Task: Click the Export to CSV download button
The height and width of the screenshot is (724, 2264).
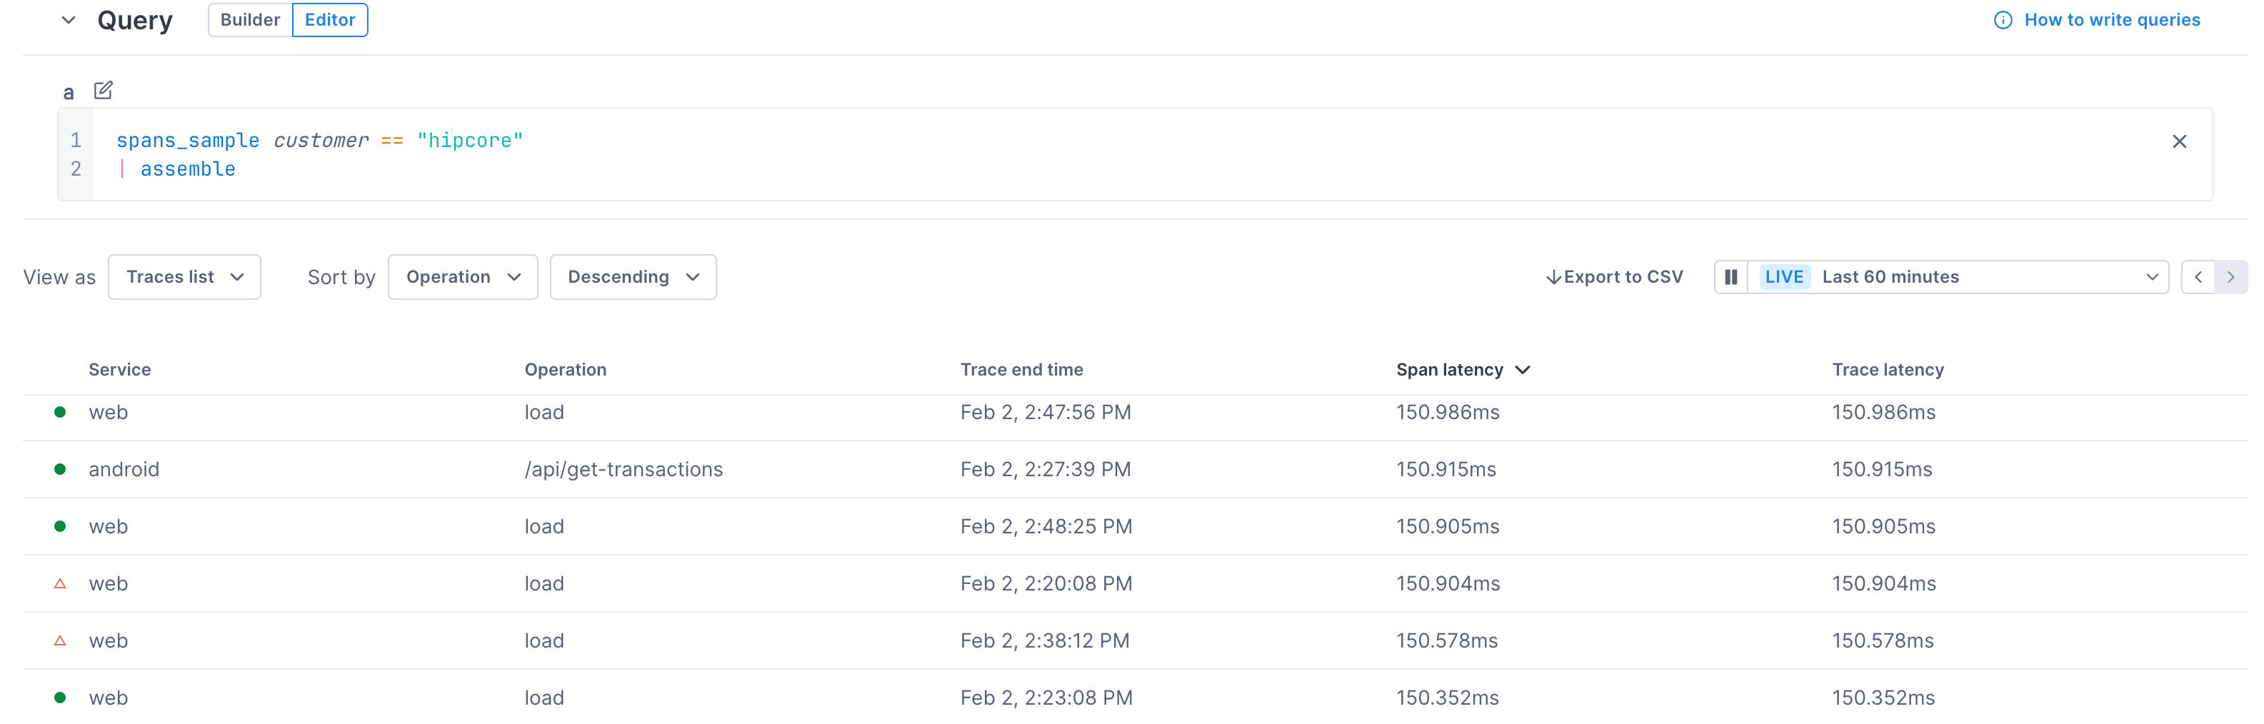Action: pos(1613,277)
